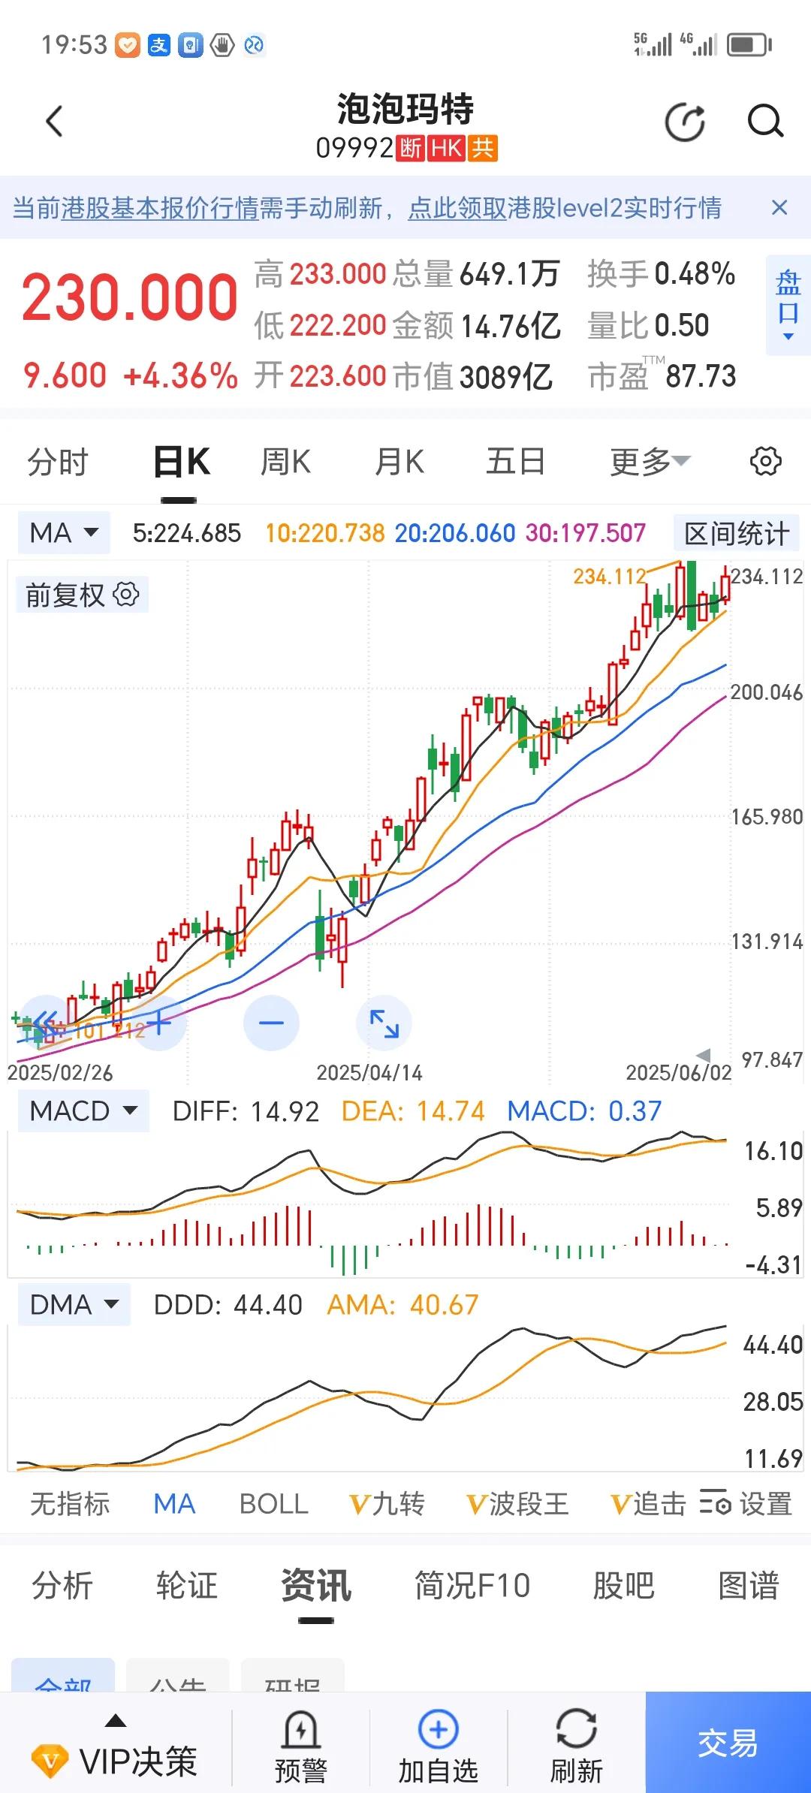Tap the 共 badge beside stock code
The image size is (811, 1793).
(483, 148)
